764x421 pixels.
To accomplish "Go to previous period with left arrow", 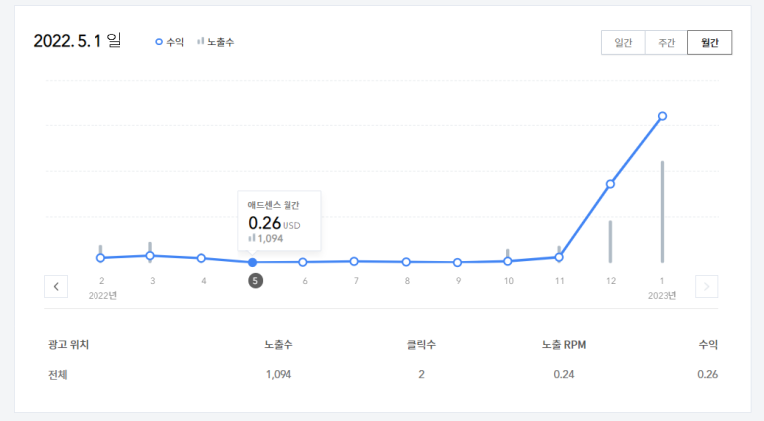I will point(56,286).
